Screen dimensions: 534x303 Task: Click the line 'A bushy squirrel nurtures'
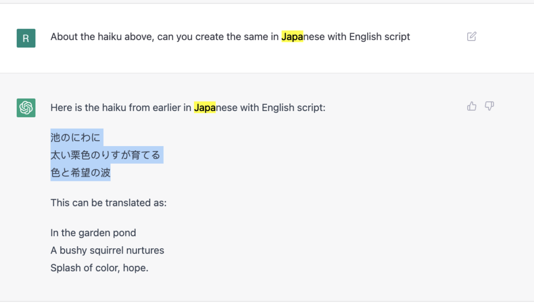[x=107, y=250]
